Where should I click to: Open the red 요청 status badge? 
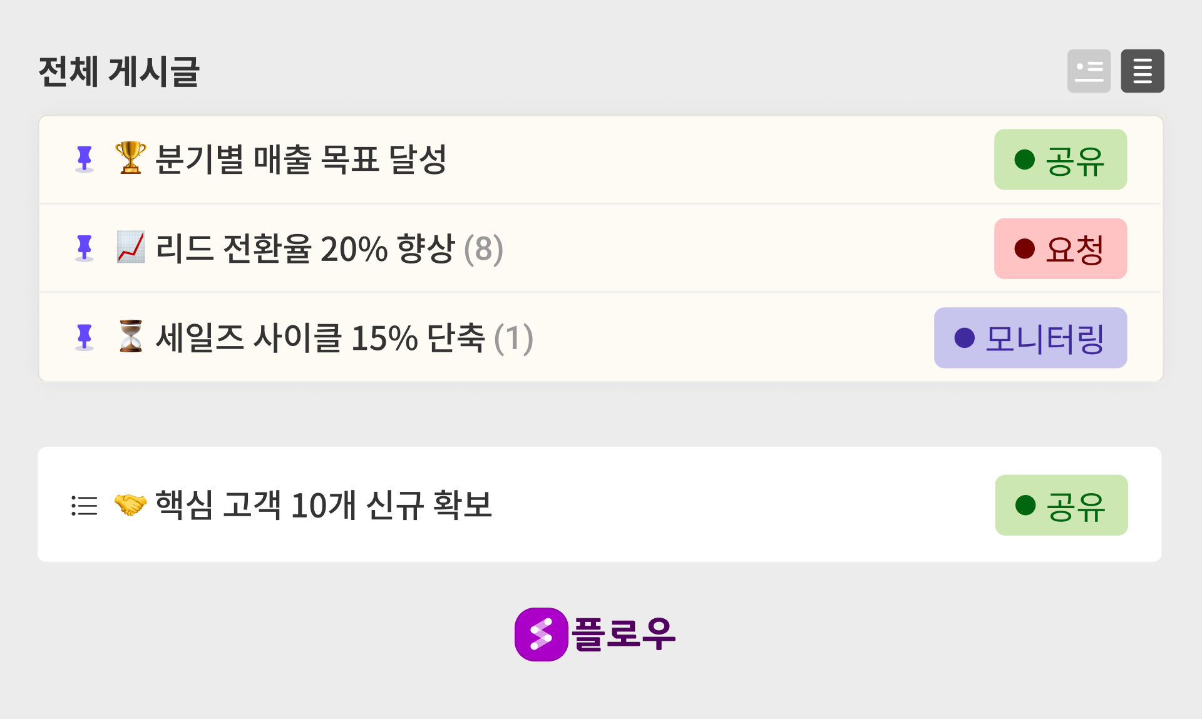pyautogui.click(x=1060, y=248)
